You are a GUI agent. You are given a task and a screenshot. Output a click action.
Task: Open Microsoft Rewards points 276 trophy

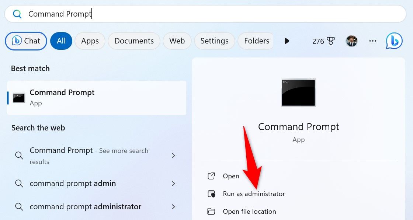point(323,41)
